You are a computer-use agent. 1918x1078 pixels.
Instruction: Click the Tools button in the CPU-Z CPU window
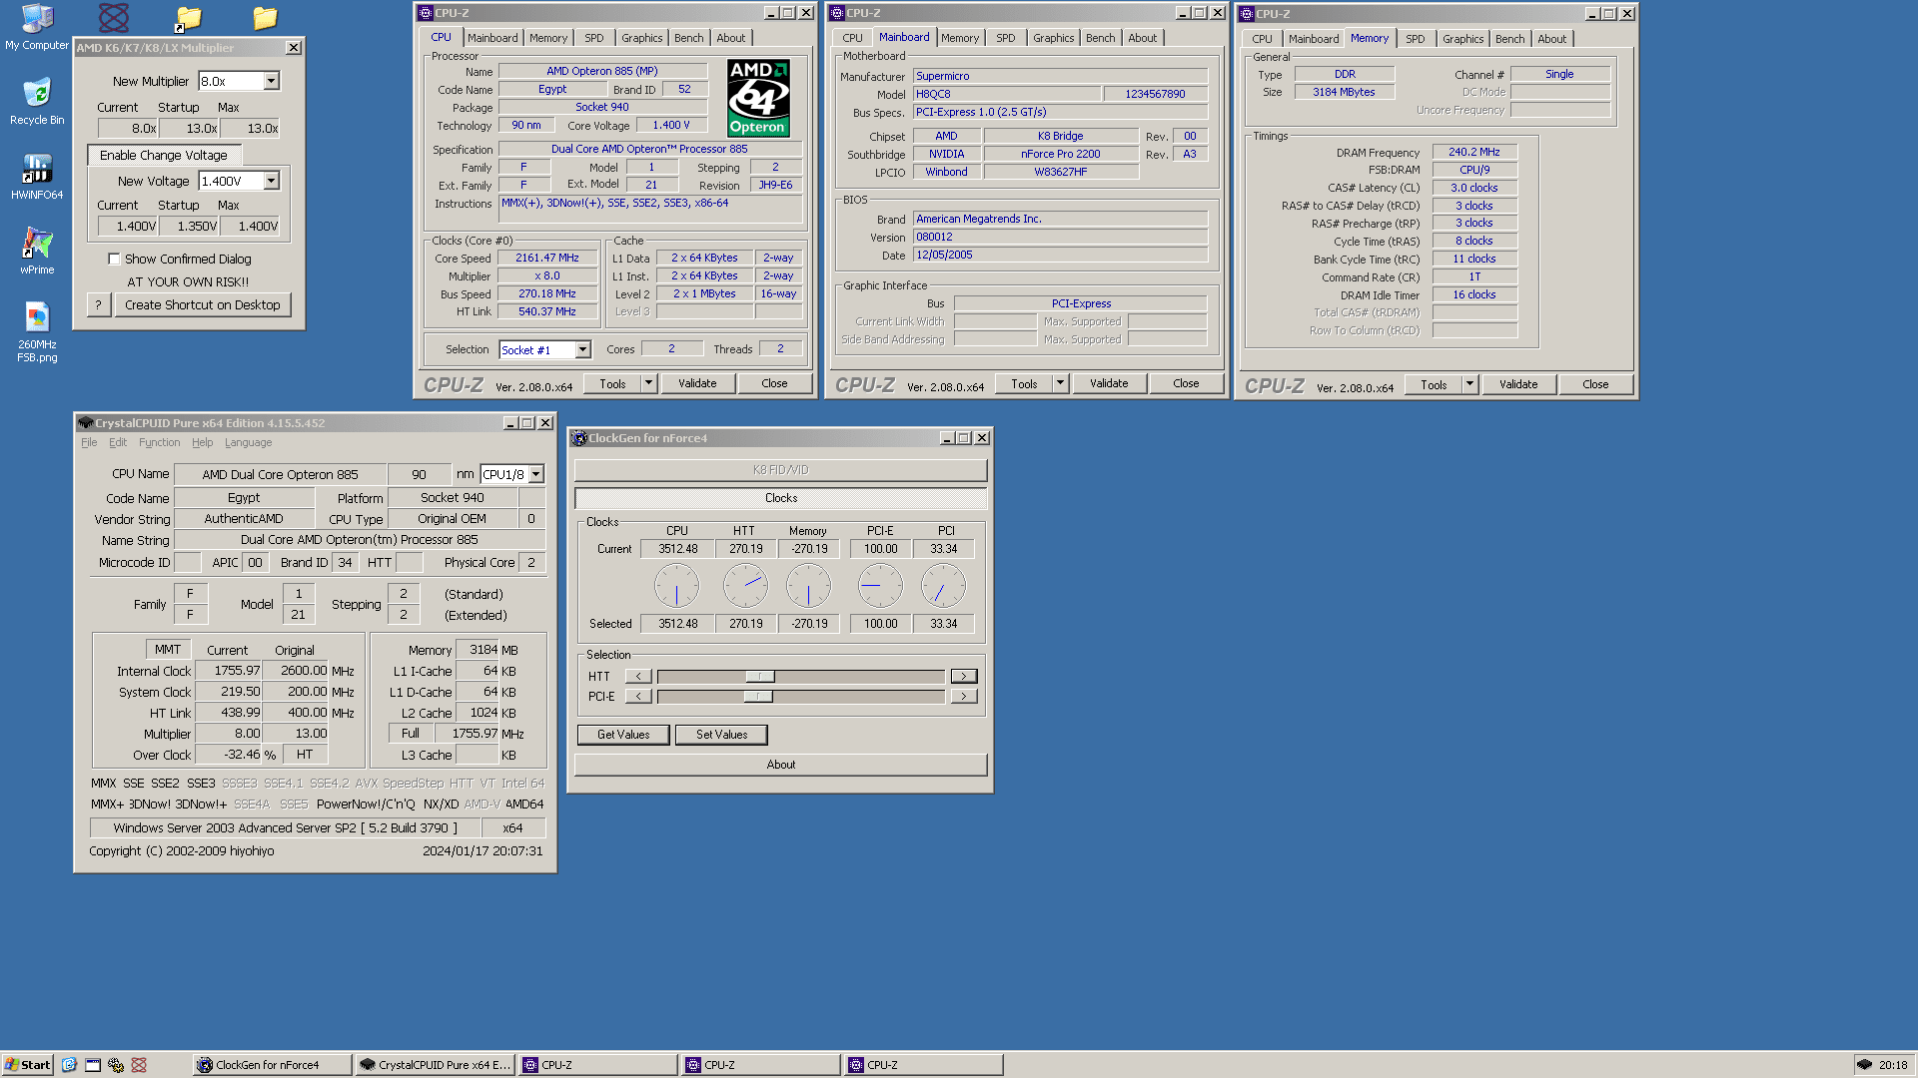pyautogui.click(x=612, y=383)
